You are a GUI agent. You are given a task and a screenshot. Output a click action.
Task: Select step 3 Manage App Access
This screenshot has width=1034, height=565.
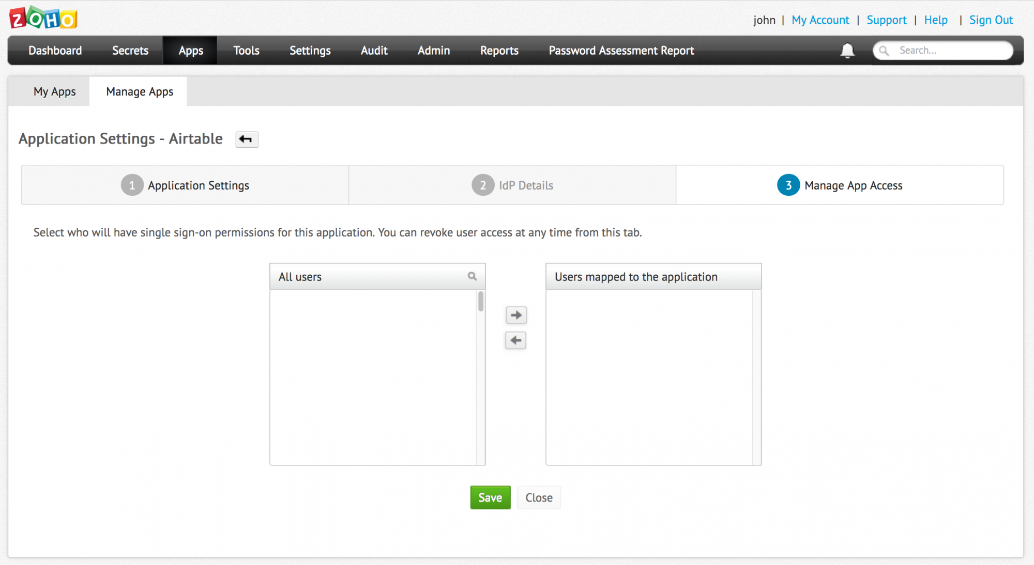[840, 185]
